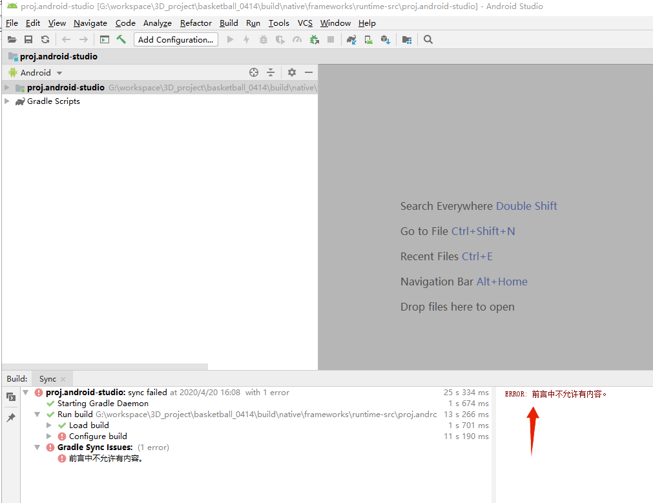This screenshot has height=503, width=653.
Task: Open the Run menu
Action: 253,23
